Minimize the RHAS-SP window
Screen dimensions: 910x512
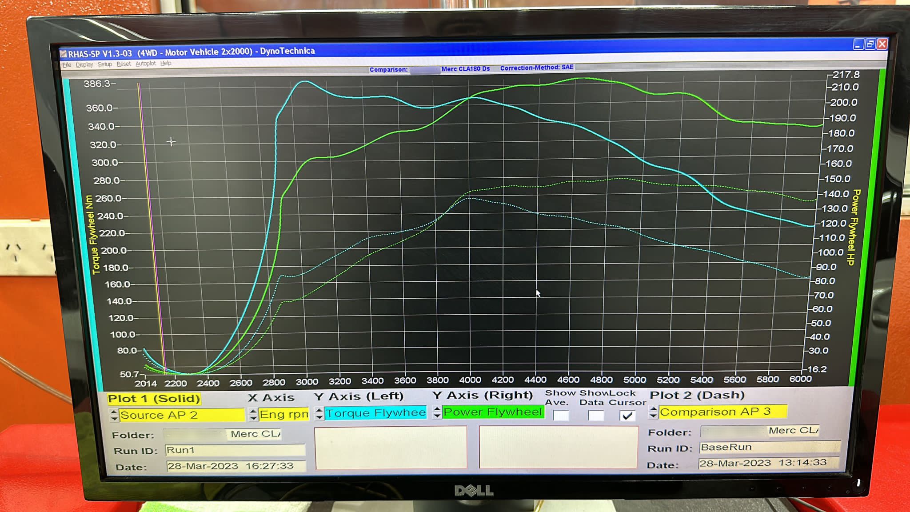point(858,44)
